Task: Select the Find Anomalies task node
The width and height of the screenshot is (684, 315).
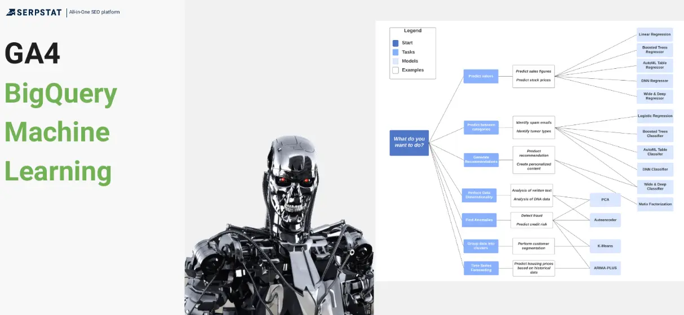Action: click(479, 220)
